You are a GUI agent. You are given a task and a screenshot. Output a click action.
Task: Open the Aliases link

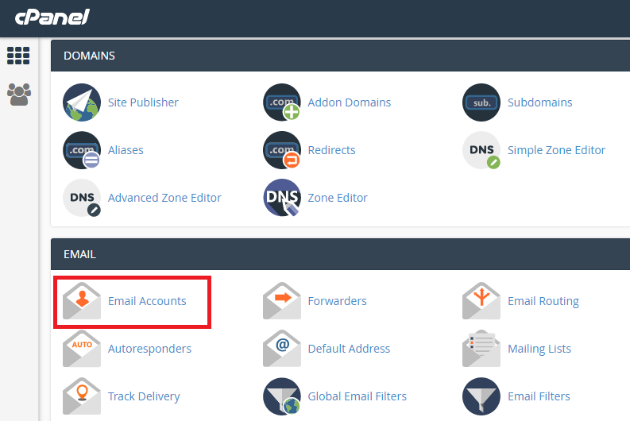[x=126, y=150]
